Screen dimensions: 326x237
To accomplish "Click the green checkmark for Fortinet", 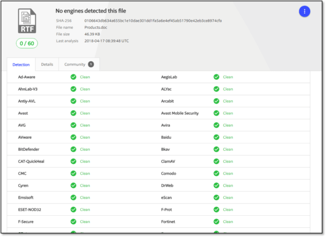I will [x=216, y=222].
